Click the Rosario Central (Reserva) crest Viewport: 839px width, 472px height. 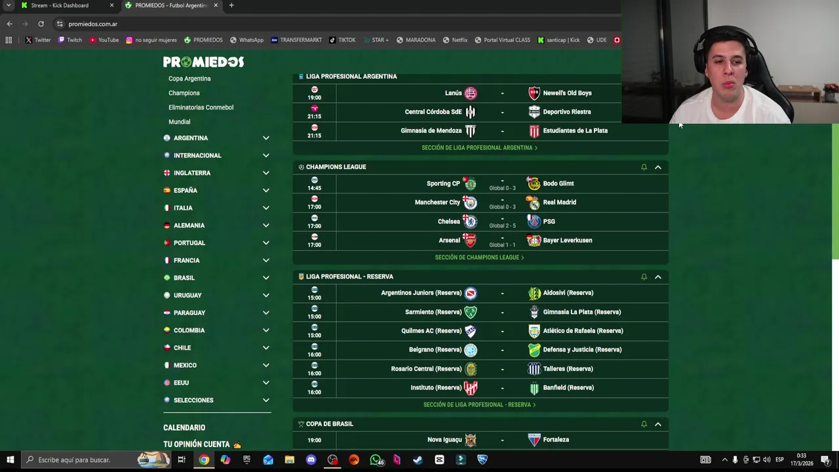[x=471, y=368]
